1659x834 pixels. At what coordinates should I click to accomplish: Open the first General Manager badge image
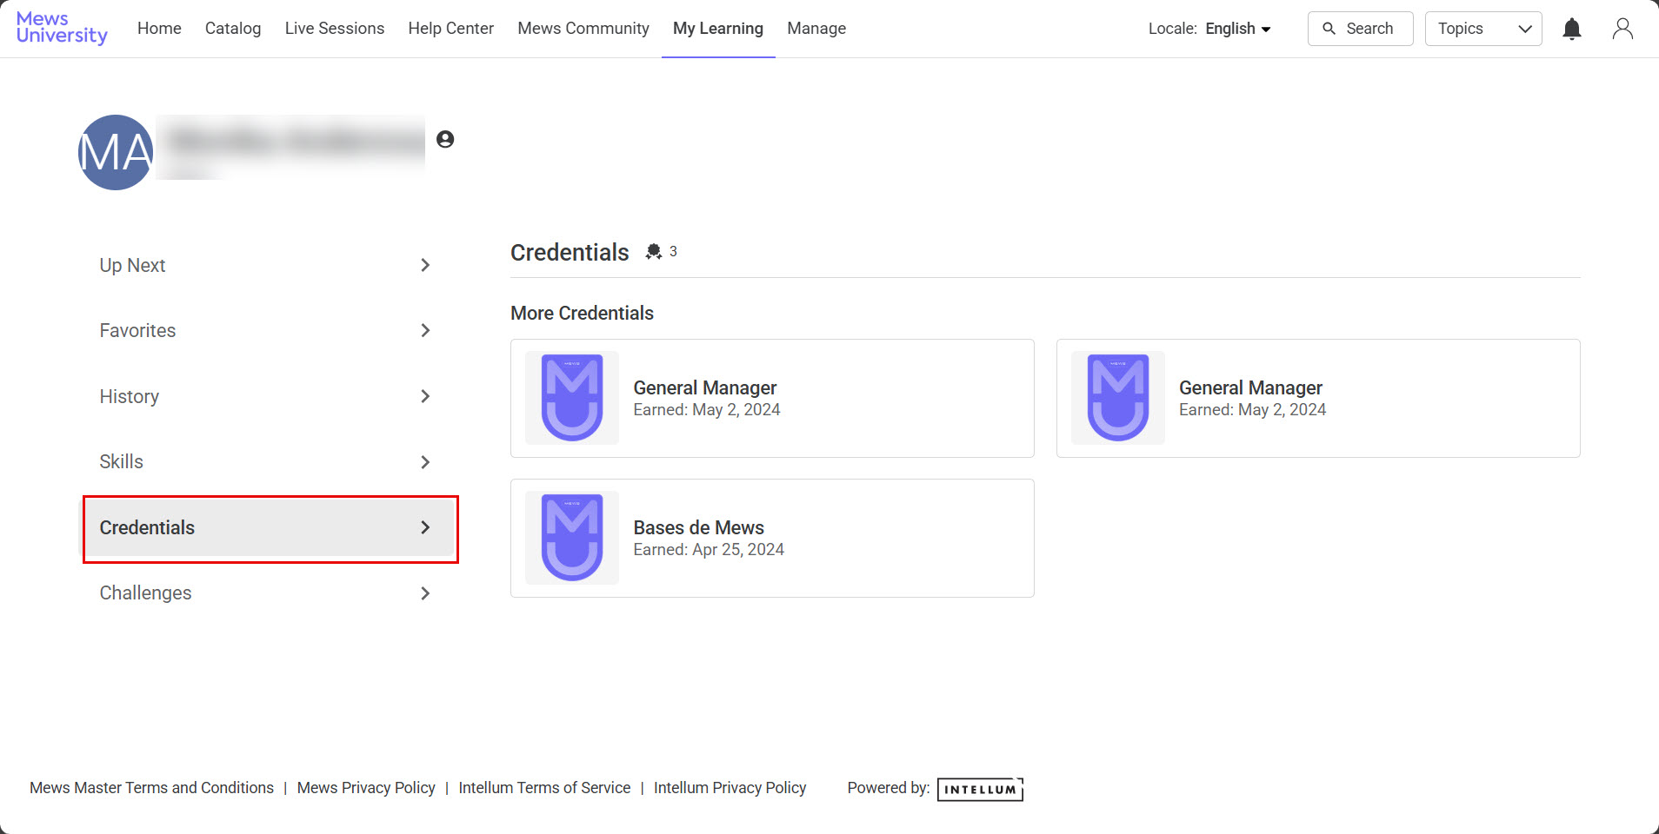tap(572, 398)
